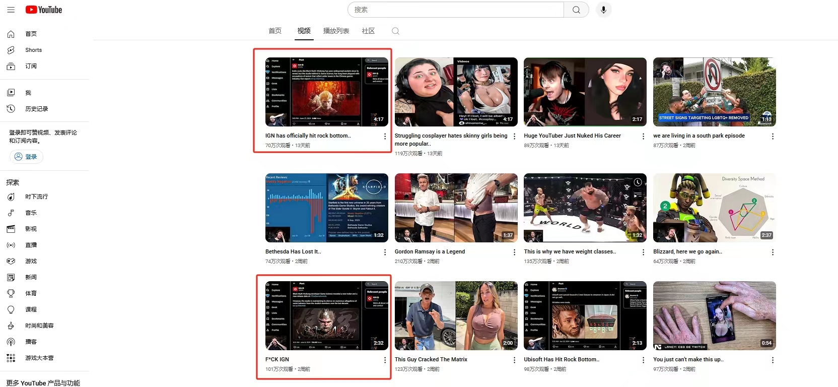Image resolution: width=838 pixels, height=387 pixels.
Task: Click the Blizzard Diversity Space Method thumbnail
Action: tap(715, 208)
